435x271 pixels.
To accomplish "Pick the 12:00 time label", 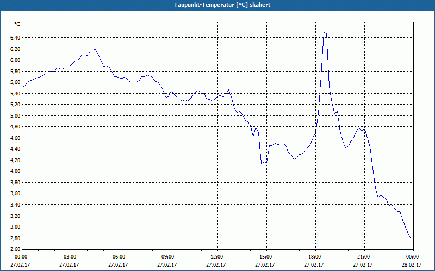I will (216, 257).
